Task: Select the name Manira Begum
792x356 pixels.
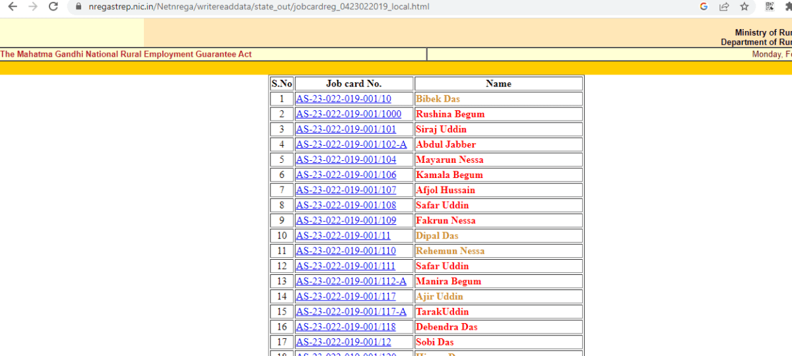Action: pos(448,281)
